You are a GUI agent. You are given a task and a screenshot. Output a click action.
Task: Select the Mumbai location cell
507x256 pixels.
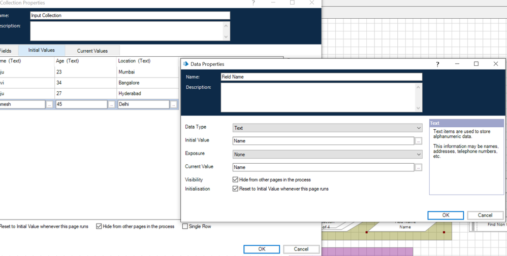[147, 72]
